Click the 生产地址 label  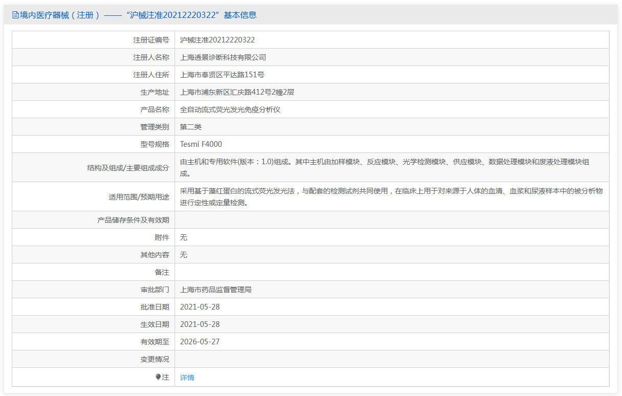[x=155, y=92]
